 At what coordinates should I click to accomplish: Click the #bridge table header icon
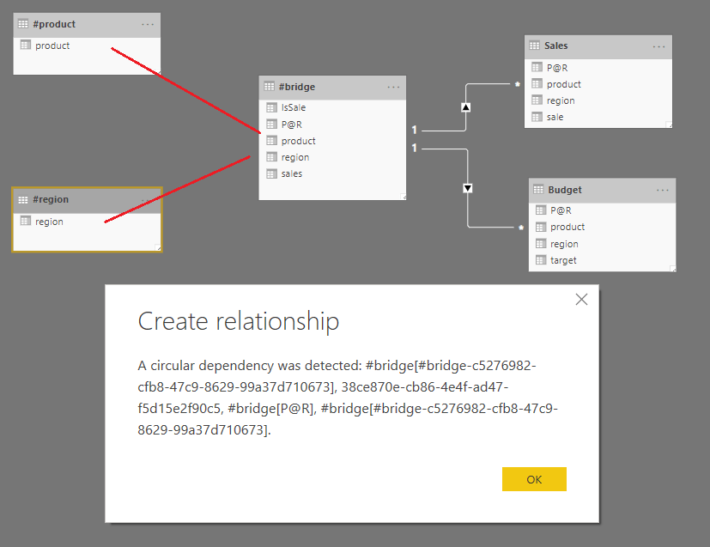tap(270, 87)
